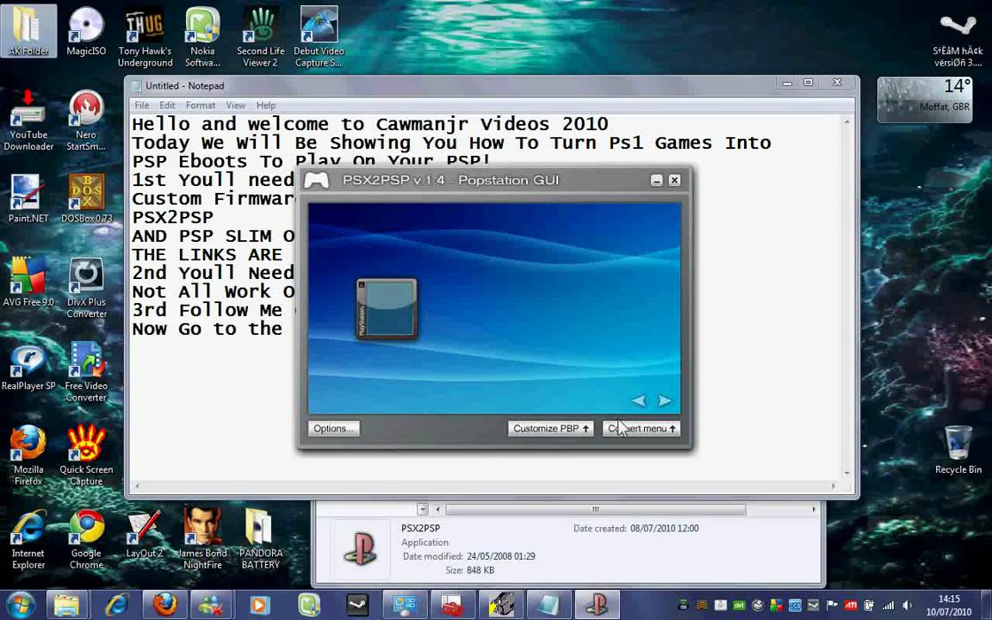Click the left arrow in PSX2PSP preview
Screen dimensions: 992x620
639,400
